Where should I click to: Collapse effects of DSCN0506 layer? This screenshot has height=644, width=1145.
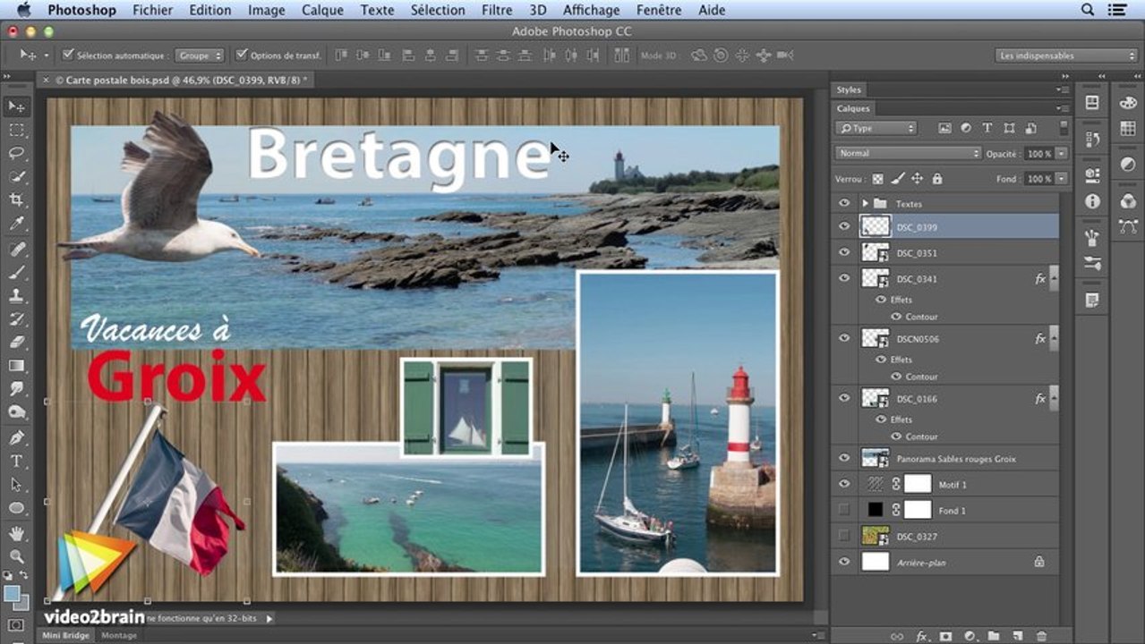[1054, 338]
